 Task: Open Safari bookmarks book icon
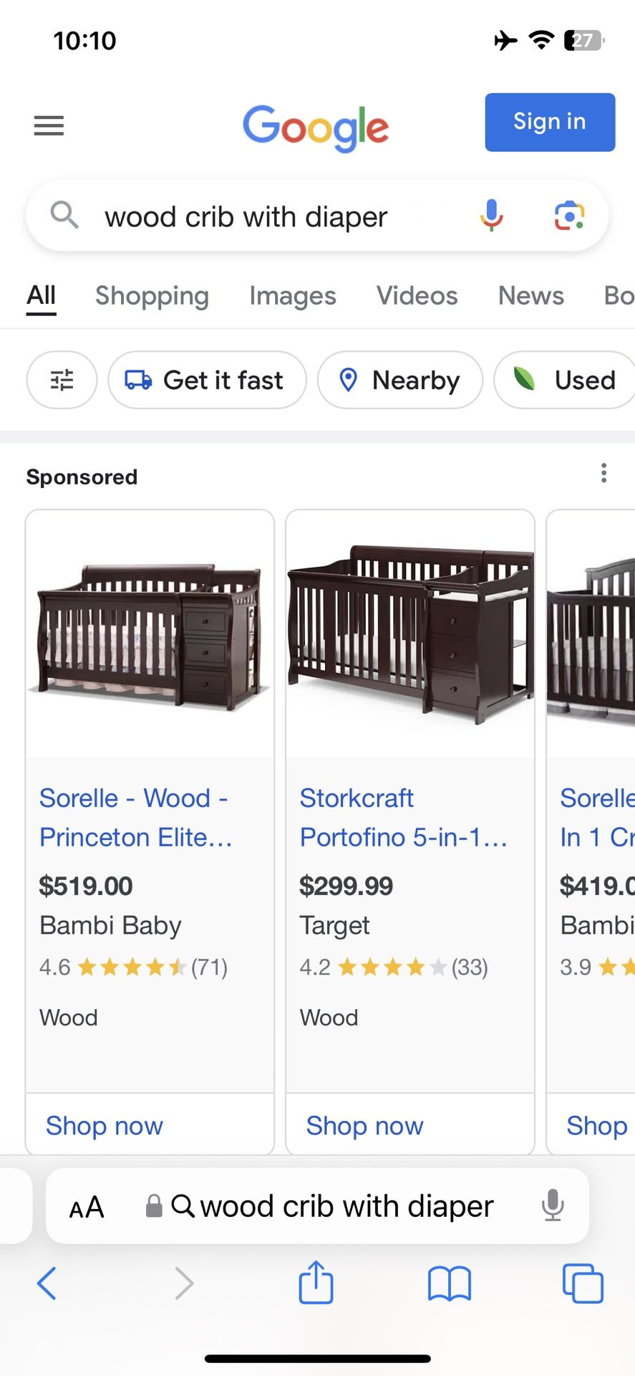coord(449,1283)
